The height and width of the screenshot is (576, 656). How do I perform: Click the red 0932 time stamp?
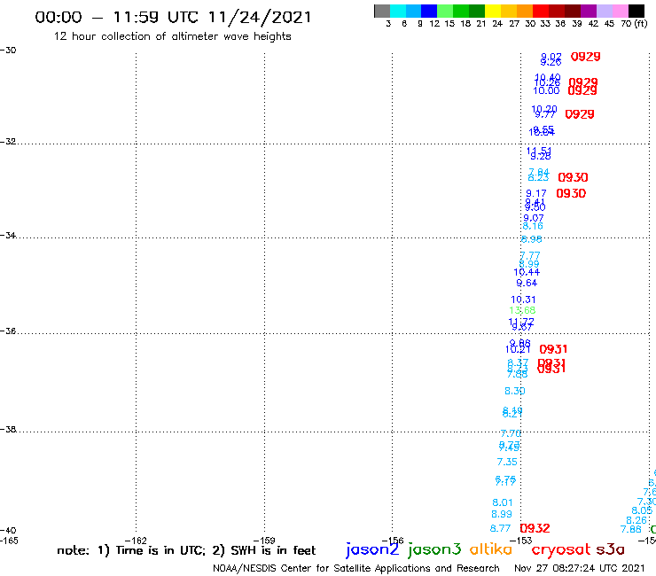[x=535, y=528]
